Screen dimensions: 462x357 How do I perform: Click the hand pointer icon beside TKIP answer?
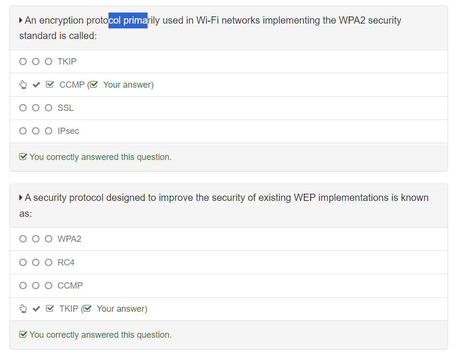pos(23,309)
